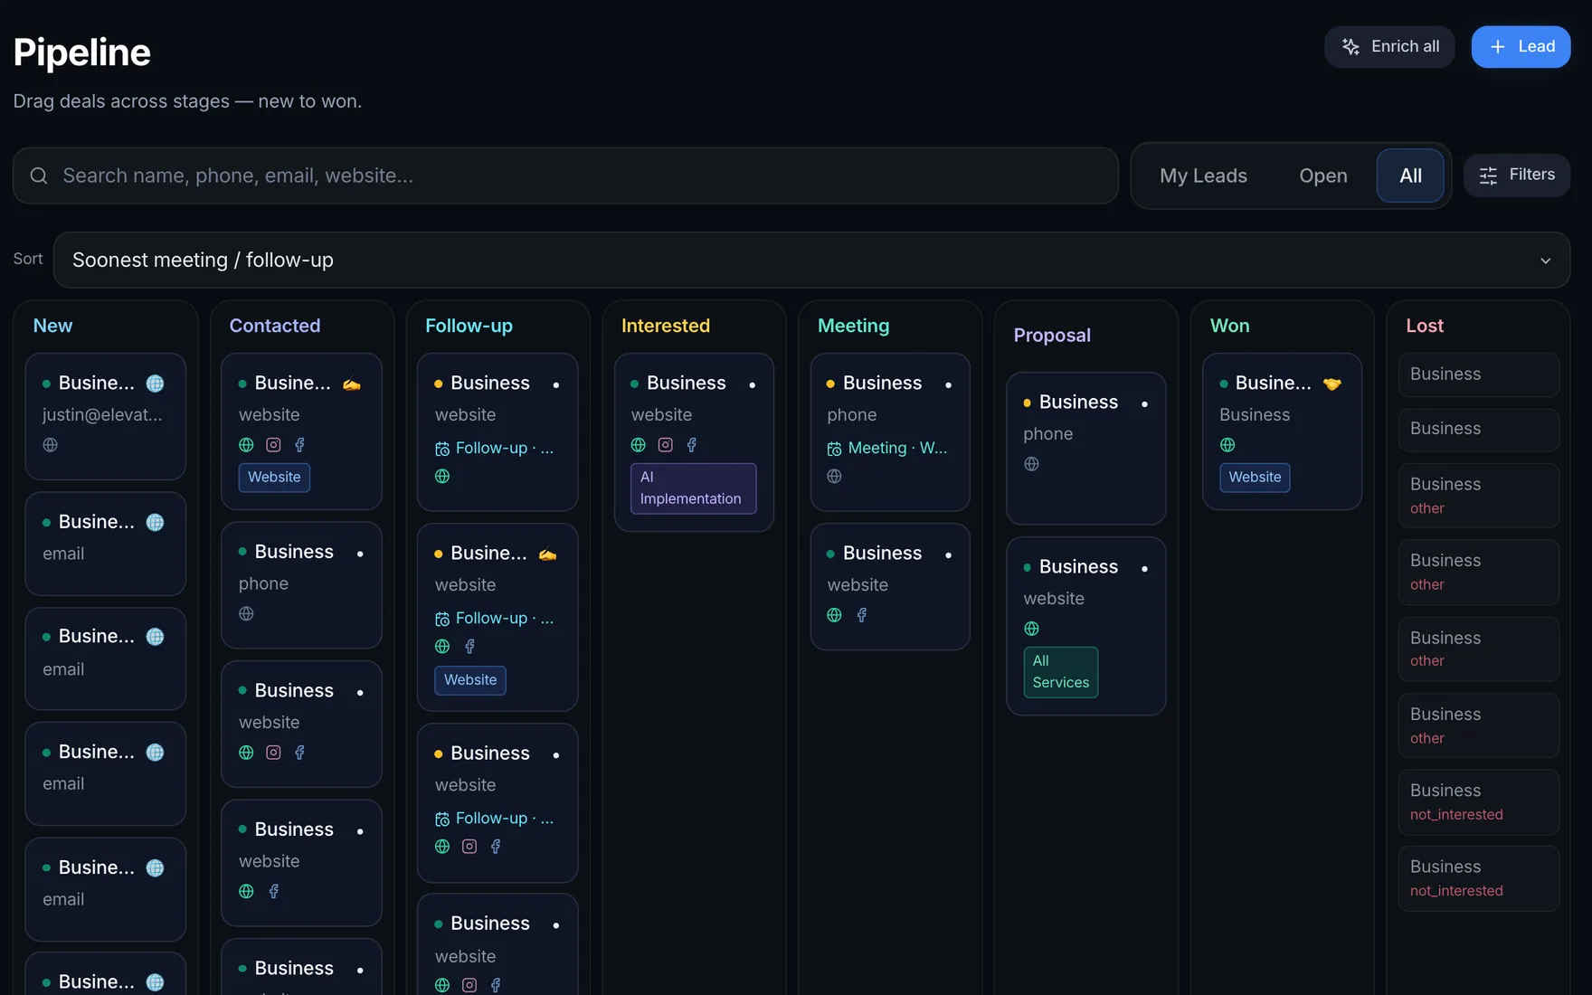Open Facebook icon on the Interested column card

(692, 444)
